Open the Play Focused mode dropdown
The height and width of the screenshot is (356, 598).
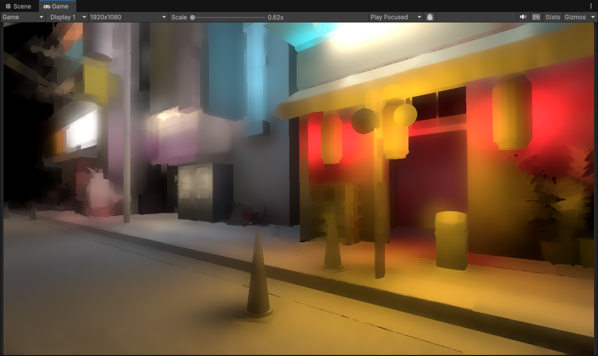[396, 17]
